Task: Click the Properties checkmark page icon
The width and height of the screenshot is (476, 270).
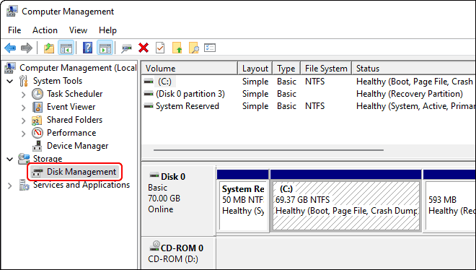Action: 160,48
